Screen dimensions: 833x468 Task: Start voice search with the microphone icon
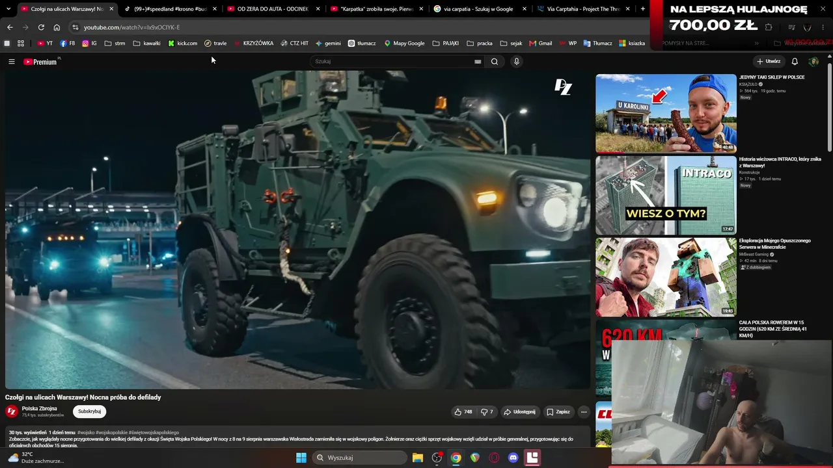click(517, 62)
